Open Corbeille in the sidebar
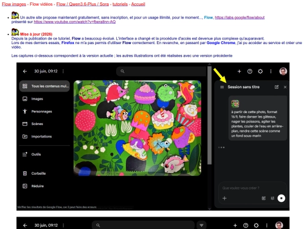The height and width of the screenshot is (229, 306). click(34, 174)
